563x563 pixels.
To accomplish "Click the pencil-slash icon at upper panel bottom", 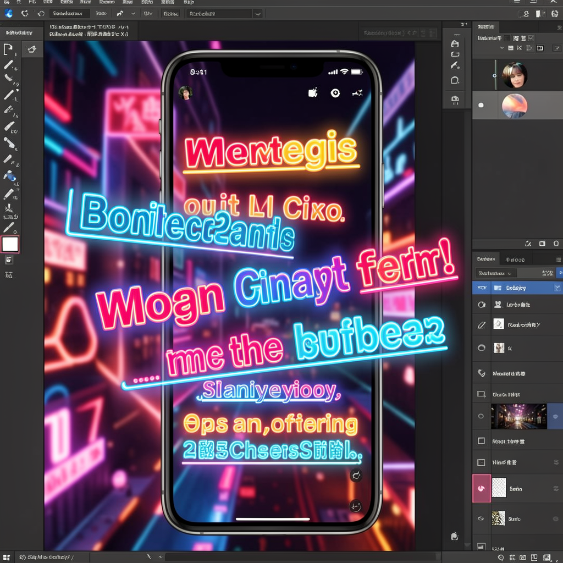I will 528,244.
